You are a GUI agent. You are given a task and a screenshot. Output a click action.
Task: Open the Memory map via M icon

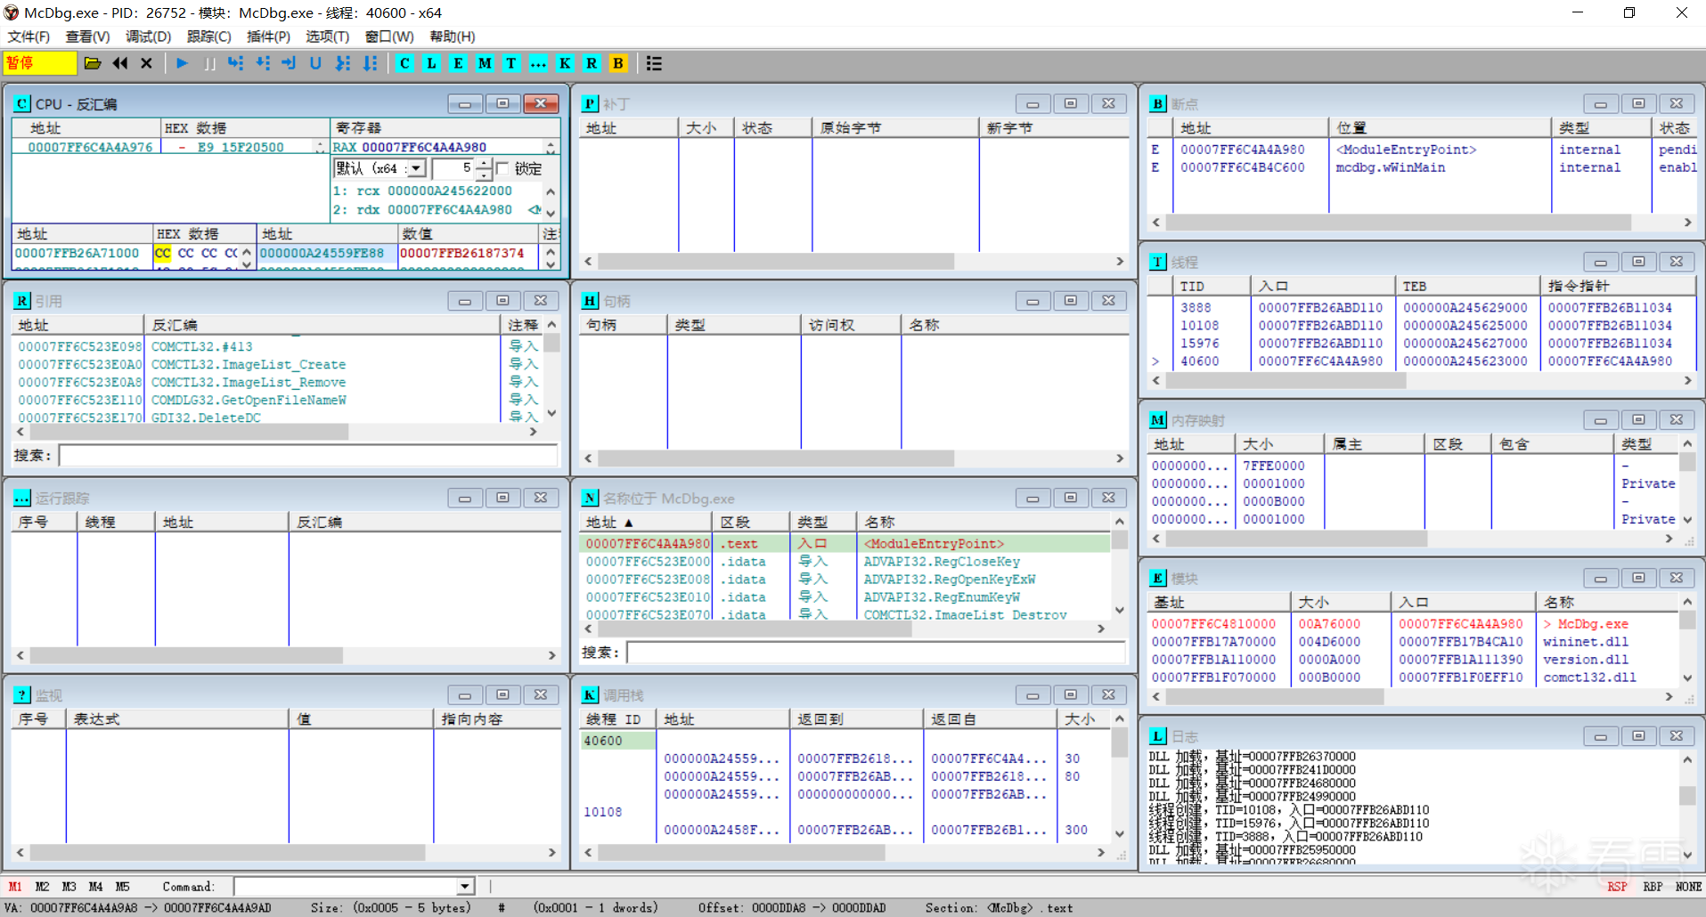click(485, 63)
